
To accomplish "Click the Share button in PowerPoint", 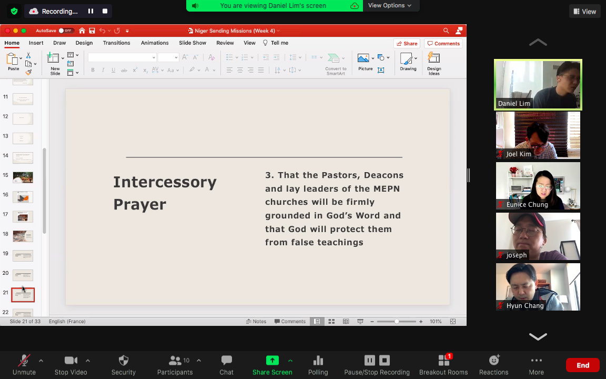I will 407,43.
